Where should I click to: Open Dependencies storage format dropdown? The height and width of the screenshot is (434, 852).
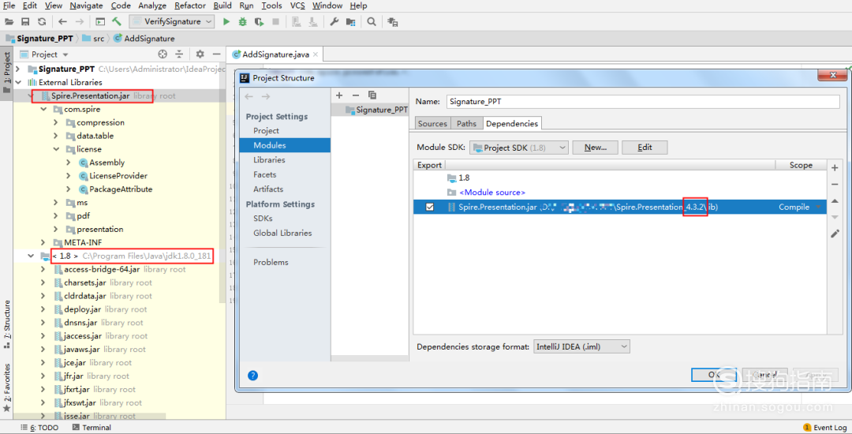tap(581, 346)
